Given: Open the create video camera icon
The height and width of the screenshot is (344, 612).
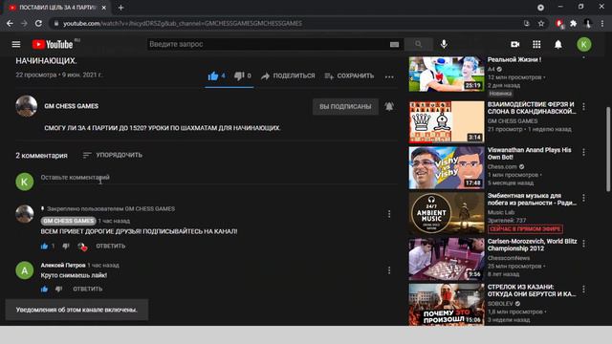Looking at the screenshot, I should click(x=515, y=45).
